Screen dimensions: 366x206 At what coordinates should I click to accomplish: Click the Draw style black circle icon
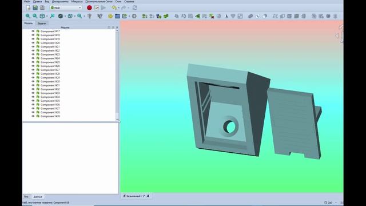(x=61, y=16)
